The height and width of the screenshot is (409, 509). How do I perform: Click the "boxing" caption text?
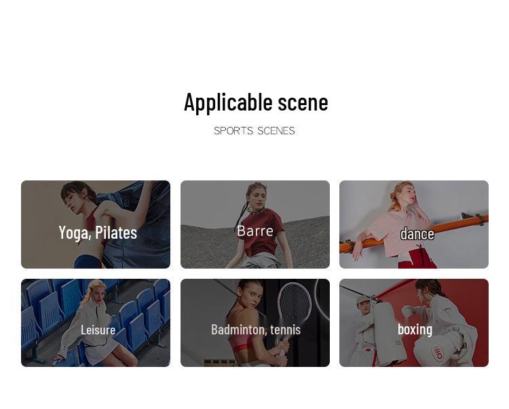[x=415, y=329]
